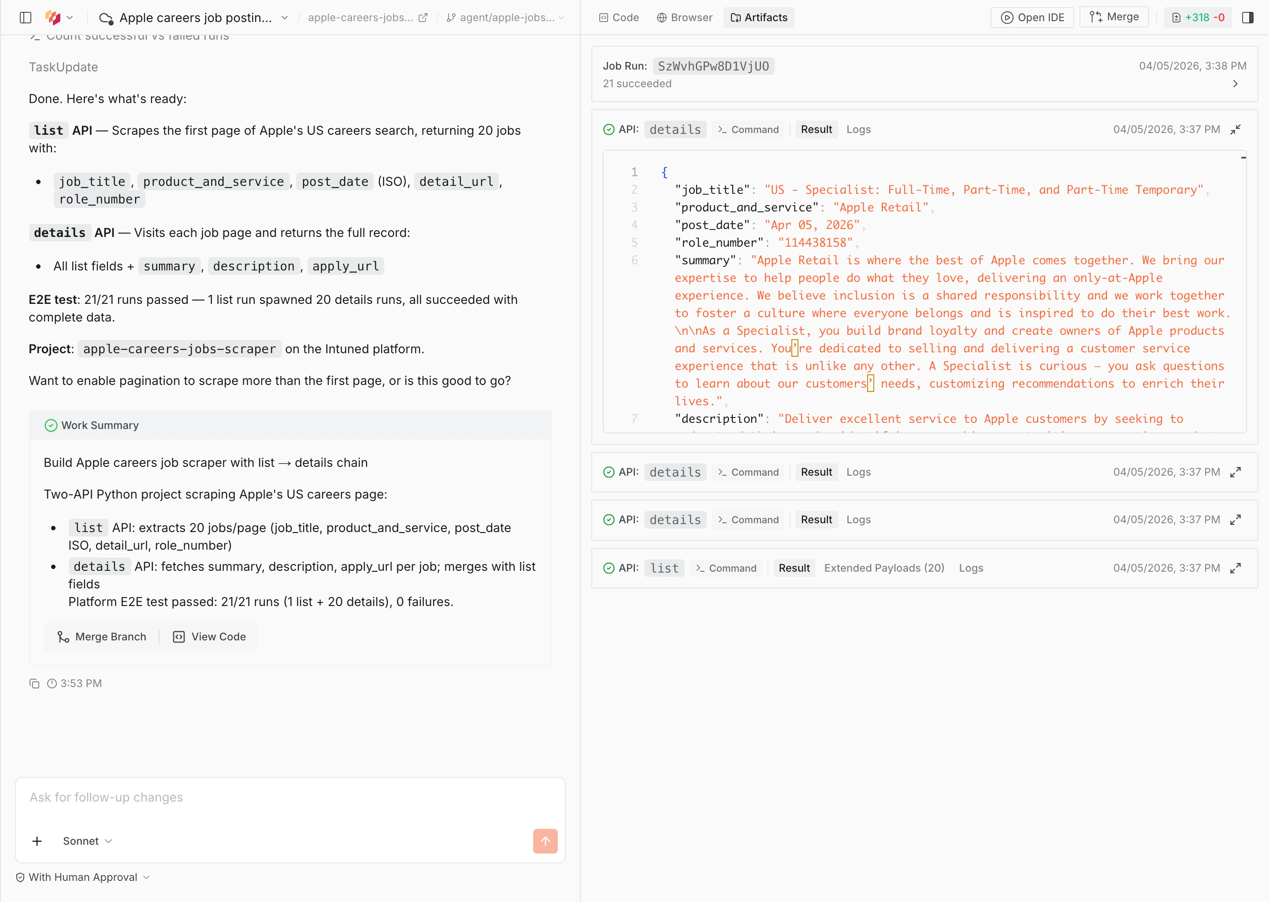View the +318 -0 diff changes
The image size is (1269, 902).
tap(1198, 18)
